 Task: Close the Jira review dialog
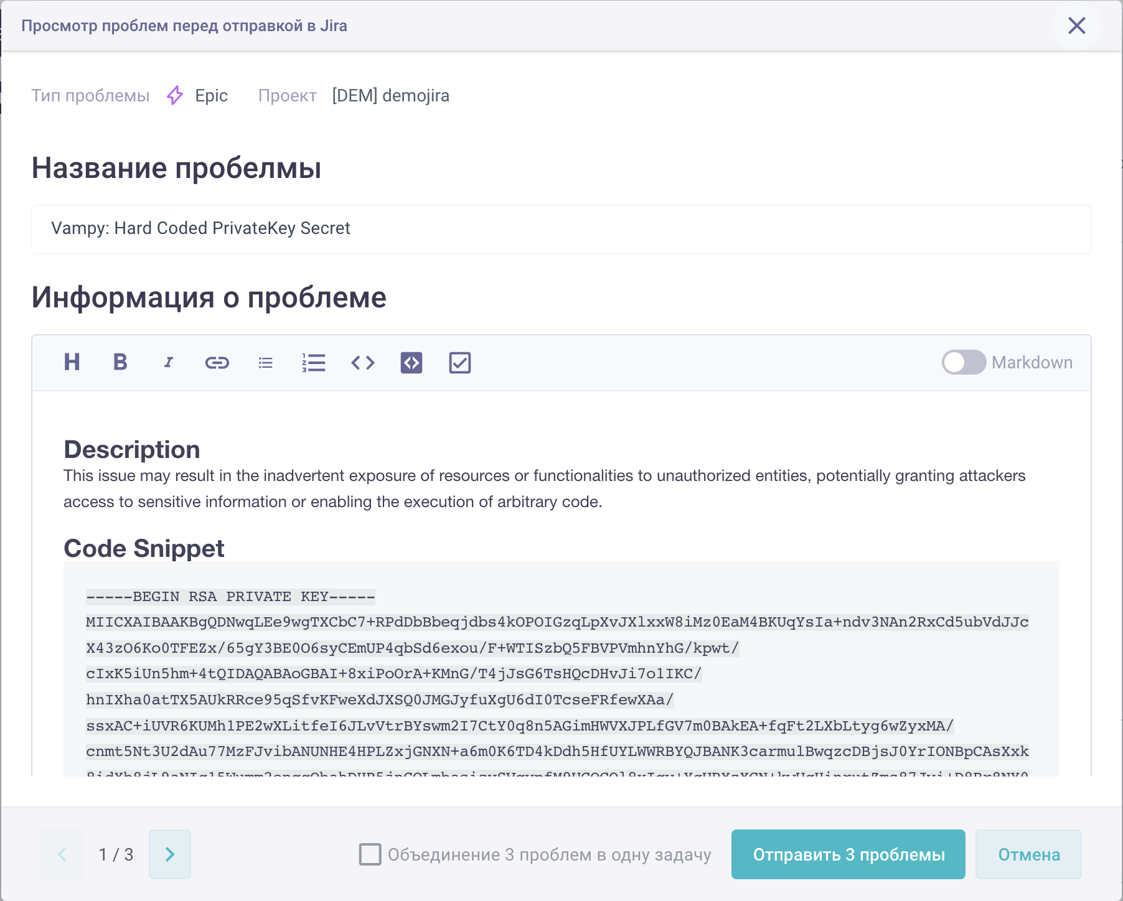pos(1076,26)
